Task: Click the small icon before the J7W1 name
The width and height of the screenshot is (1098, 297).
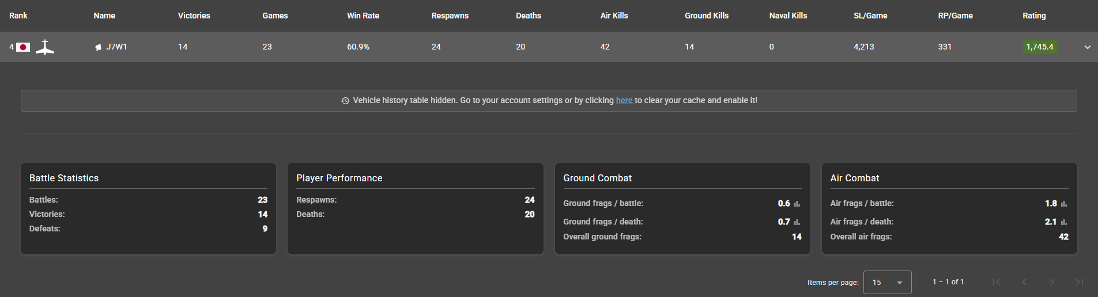Action: point(98,47)
